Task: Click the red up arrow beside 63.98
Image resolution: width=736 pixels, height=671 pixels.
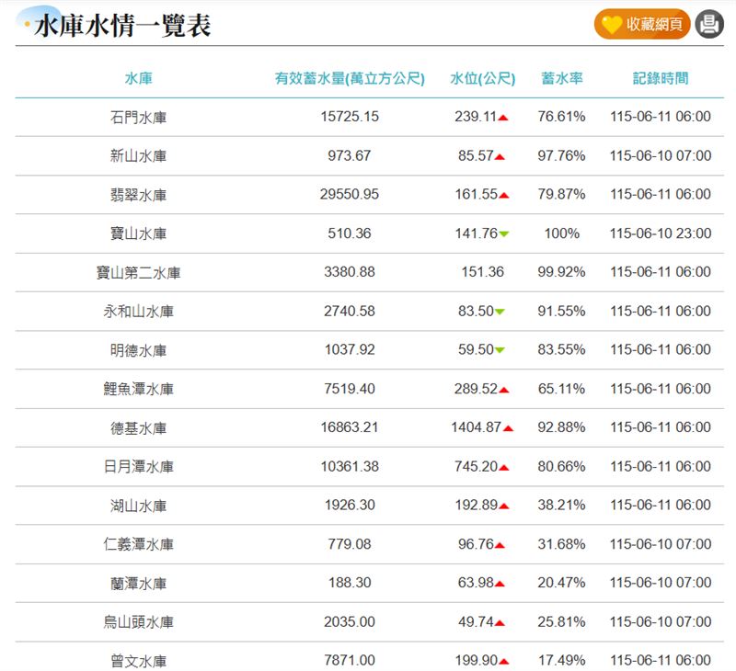Action: [500, 584]
